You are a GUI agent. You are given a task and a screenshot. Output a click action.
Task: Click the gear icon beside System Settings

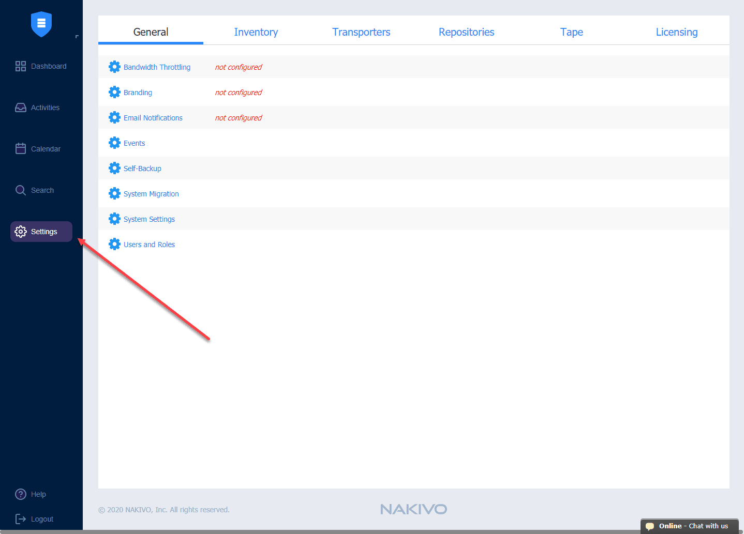coord(114,219)
